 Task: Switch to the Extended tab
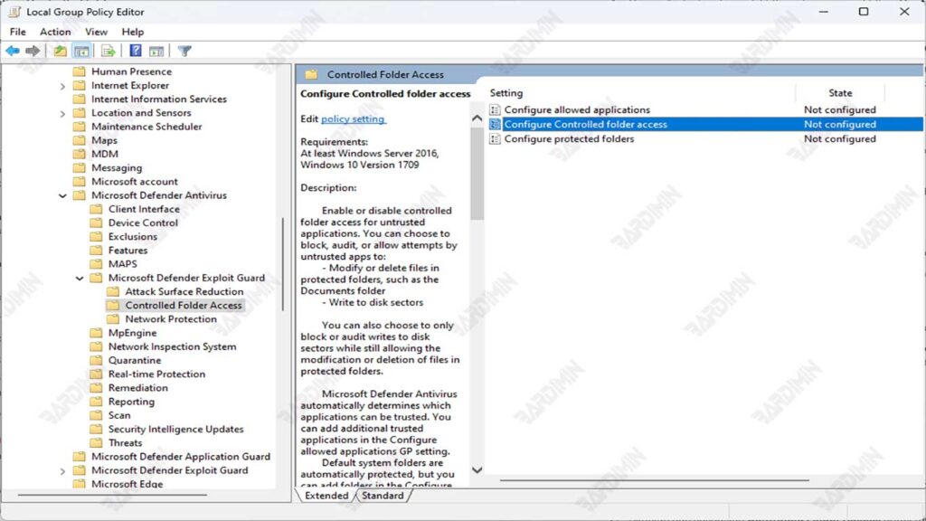click(326, 496)
